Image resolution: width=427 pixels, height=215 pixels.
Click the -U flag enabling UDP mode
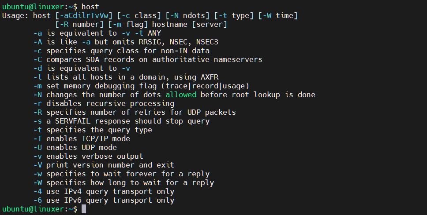[x=37, y=147]
